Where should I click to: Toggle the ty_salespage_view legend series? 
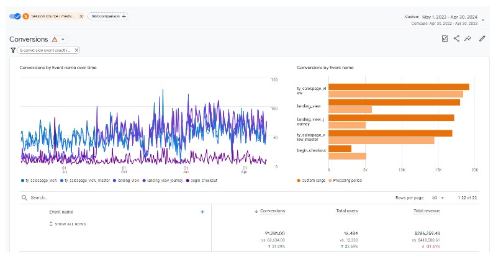click(39, 181)
